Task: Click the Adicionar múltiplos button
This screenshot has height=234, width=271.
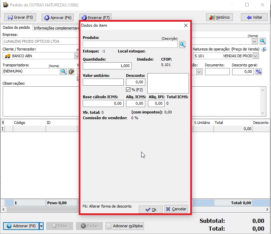Action: (125, 226)
